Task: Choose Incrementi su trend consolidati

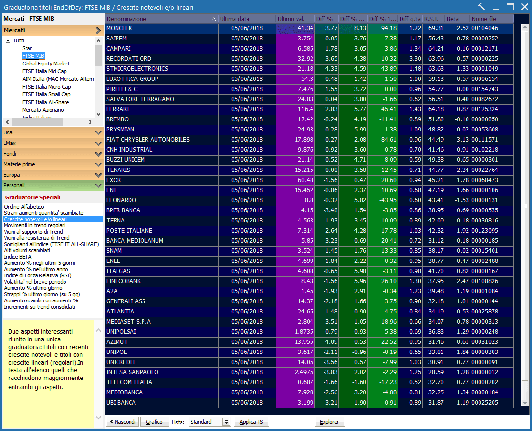Action: pos(39,307)
